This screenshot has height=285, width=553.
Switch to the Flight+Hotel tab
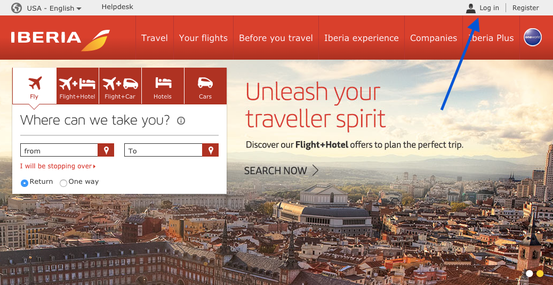[x=77, y=86]
